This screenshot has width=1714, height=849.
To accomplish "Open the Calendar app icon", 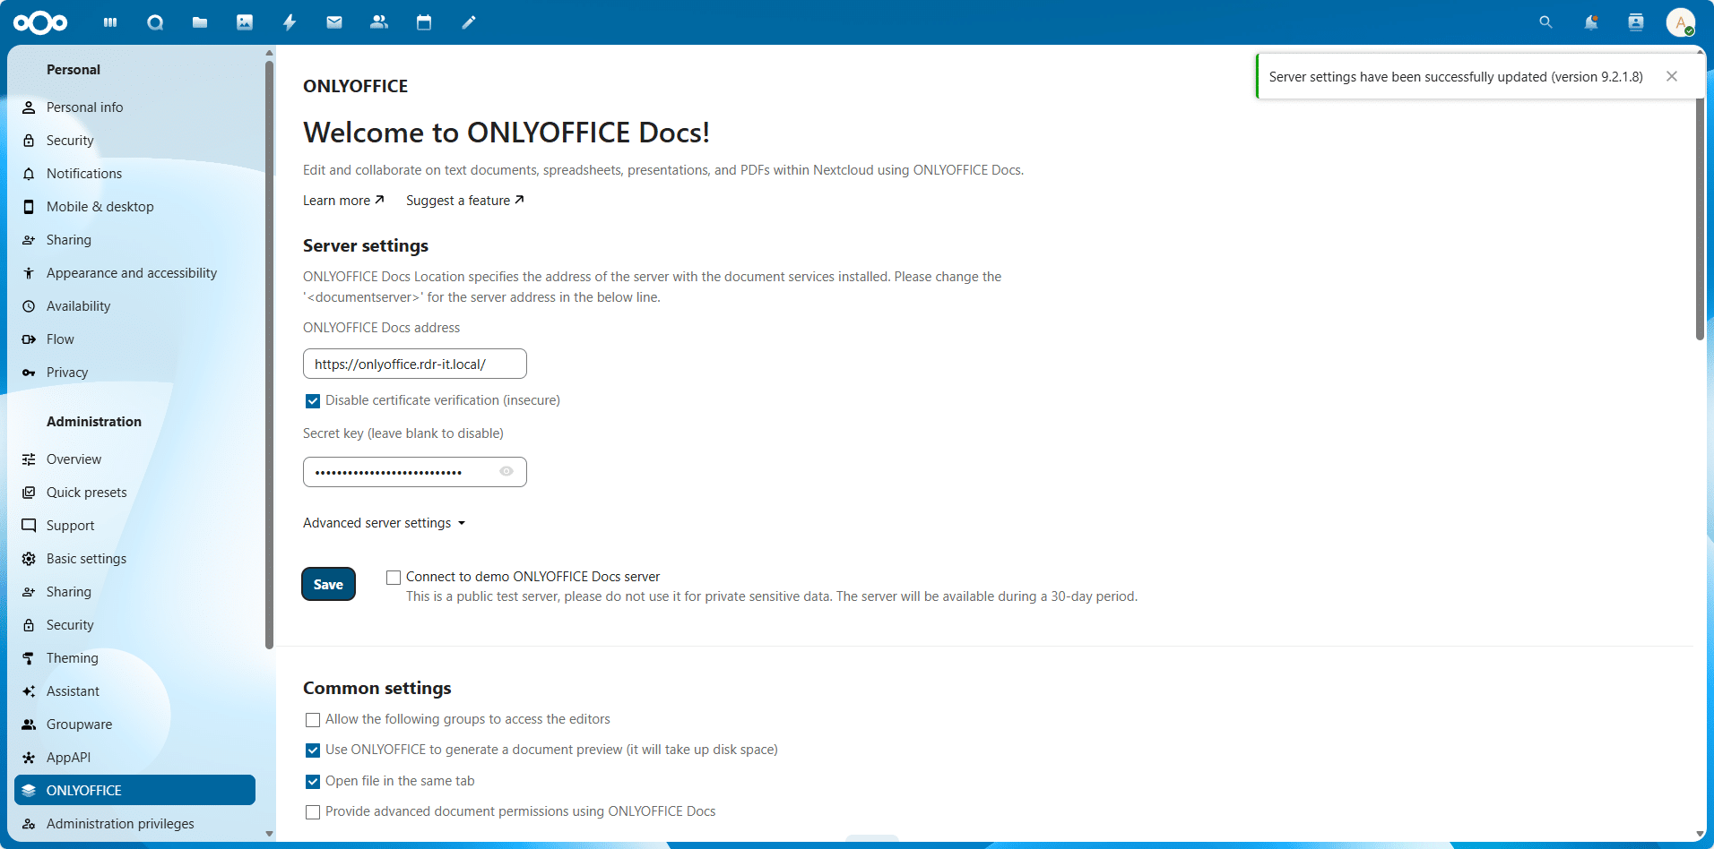I will (424, 22).
